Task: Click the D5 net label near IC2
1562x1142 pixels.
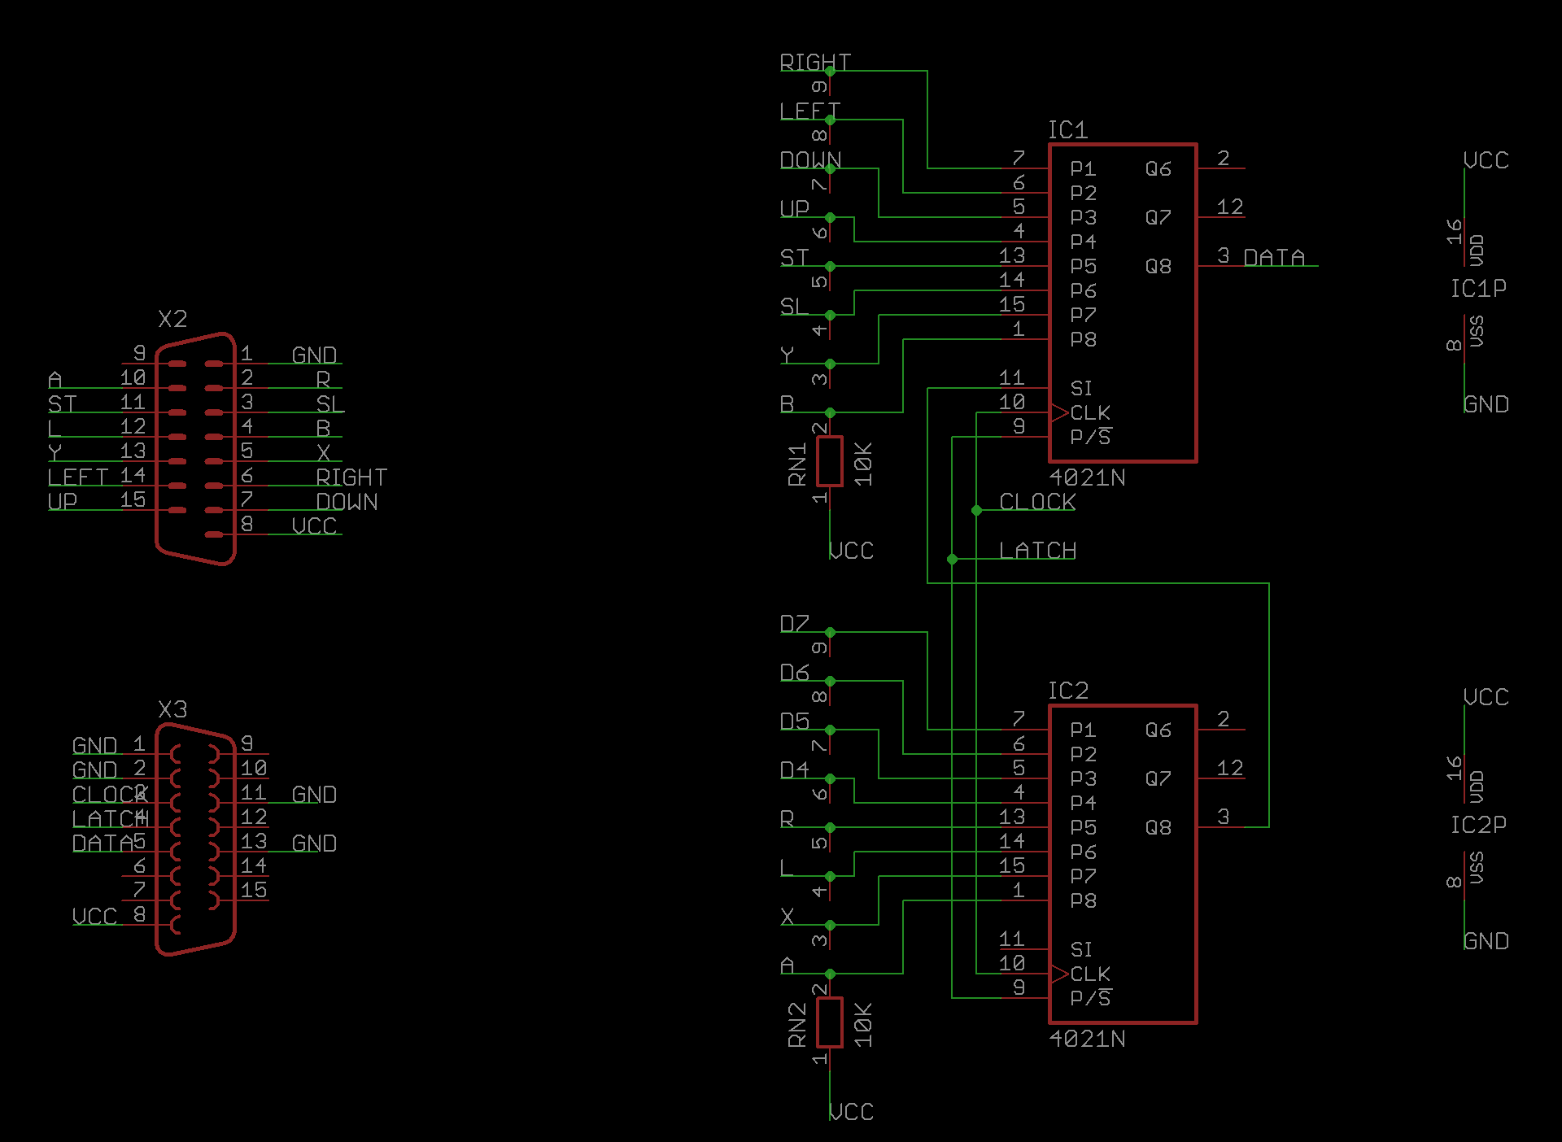Action: tap(794, 721)
